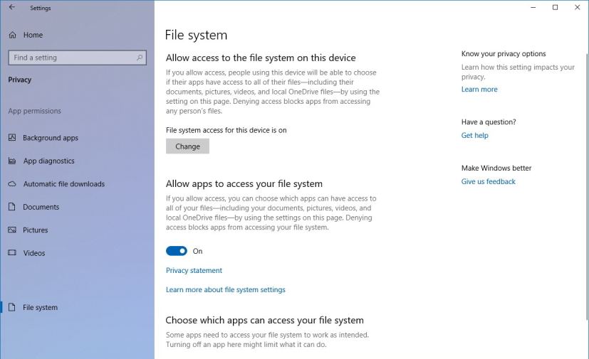Screen dimensions: 589x359
Task: Click the vertical scrollbar on right edge
Action: [587, 188]
